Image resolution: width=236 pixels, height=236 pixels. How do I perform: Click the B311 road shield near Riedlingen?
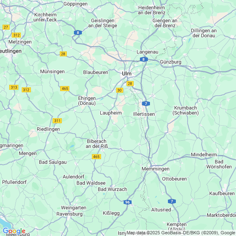pyautogui.click(x=57, y=121)
